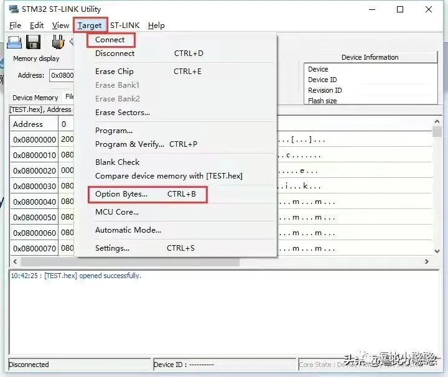
Task: Click the vertical scrollbar thumb
Action: click(437, 132)
